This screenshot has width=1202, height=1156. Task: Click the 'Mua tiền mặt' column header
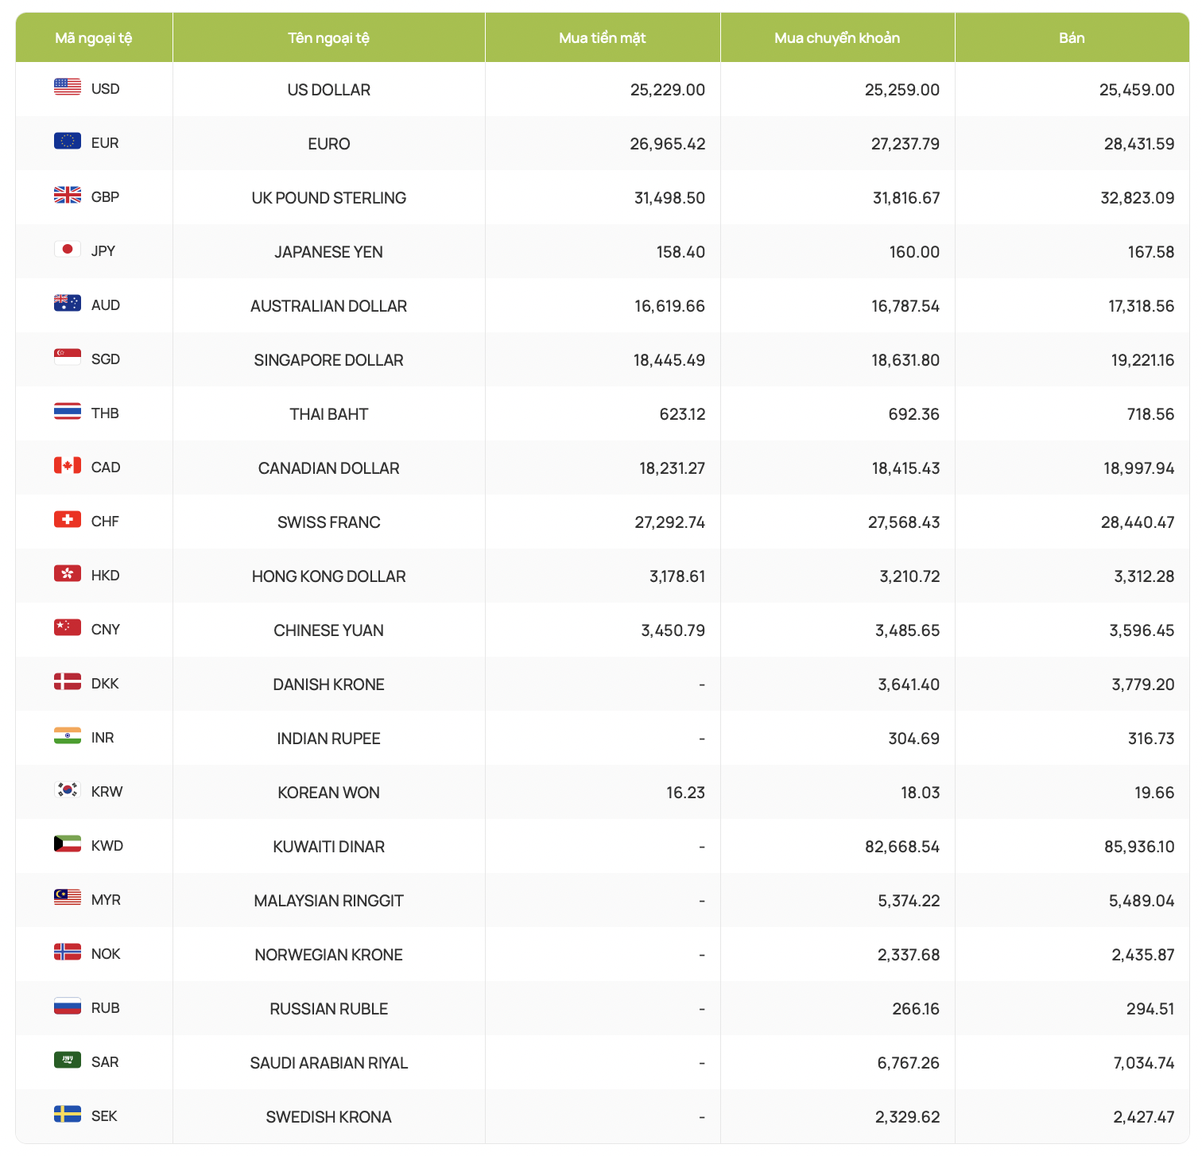point(603,37)
